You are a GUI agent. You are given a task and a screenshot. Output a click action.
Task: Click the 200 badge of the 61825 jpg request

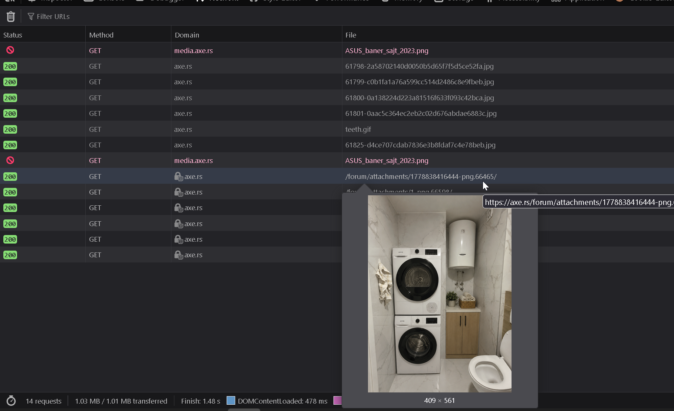pyautogui.click(x=10, y=145)
